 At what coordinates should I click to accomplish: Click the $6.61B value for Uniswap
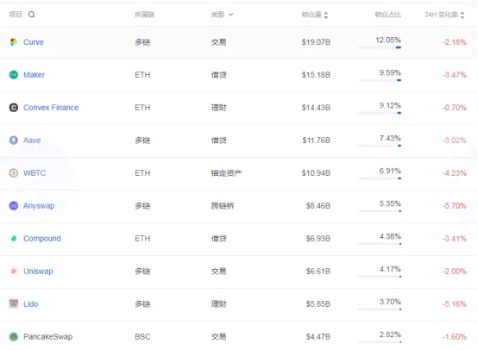pos(318,271)
